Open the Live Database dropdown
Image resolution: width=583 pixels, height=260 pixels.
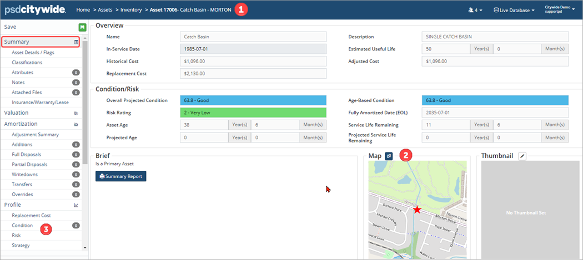click(514, 10)
